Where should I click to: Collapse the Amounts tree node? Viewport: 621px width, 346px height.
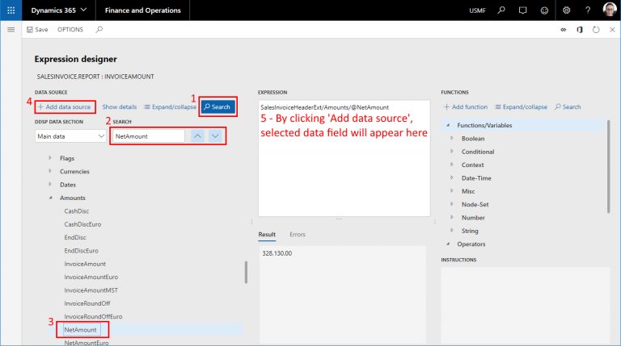tap(51, 198)
